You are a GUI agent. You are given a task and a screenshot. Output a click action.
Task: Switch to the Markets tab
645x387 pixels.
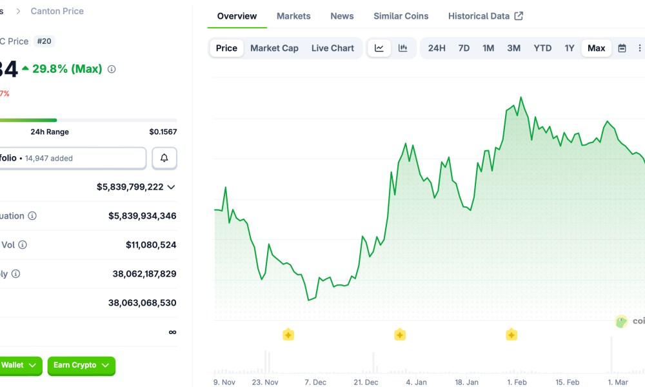(x=293, y=16)
